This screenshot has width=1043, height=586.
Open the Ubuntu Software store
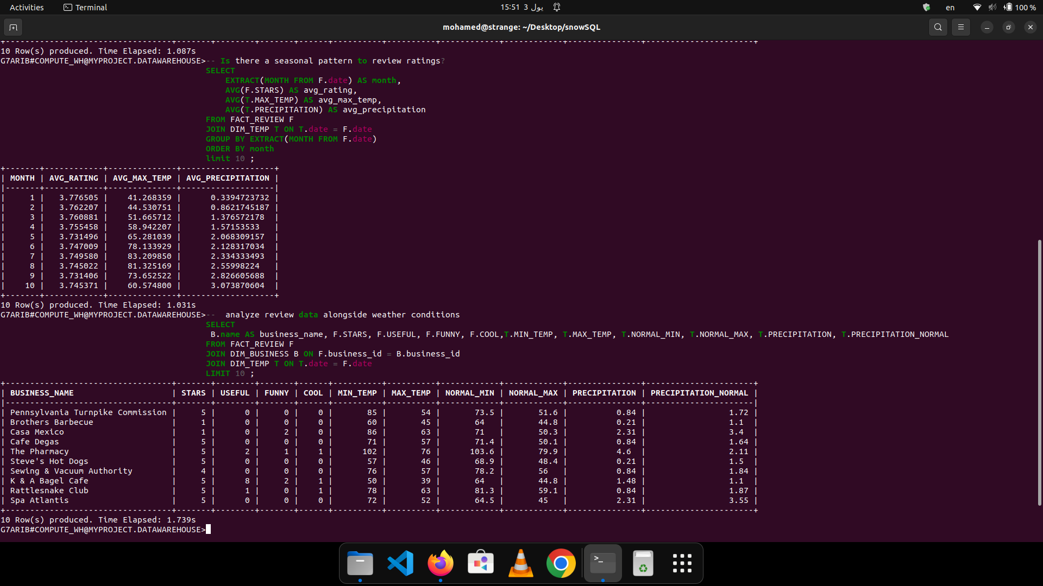click(481, 563)
